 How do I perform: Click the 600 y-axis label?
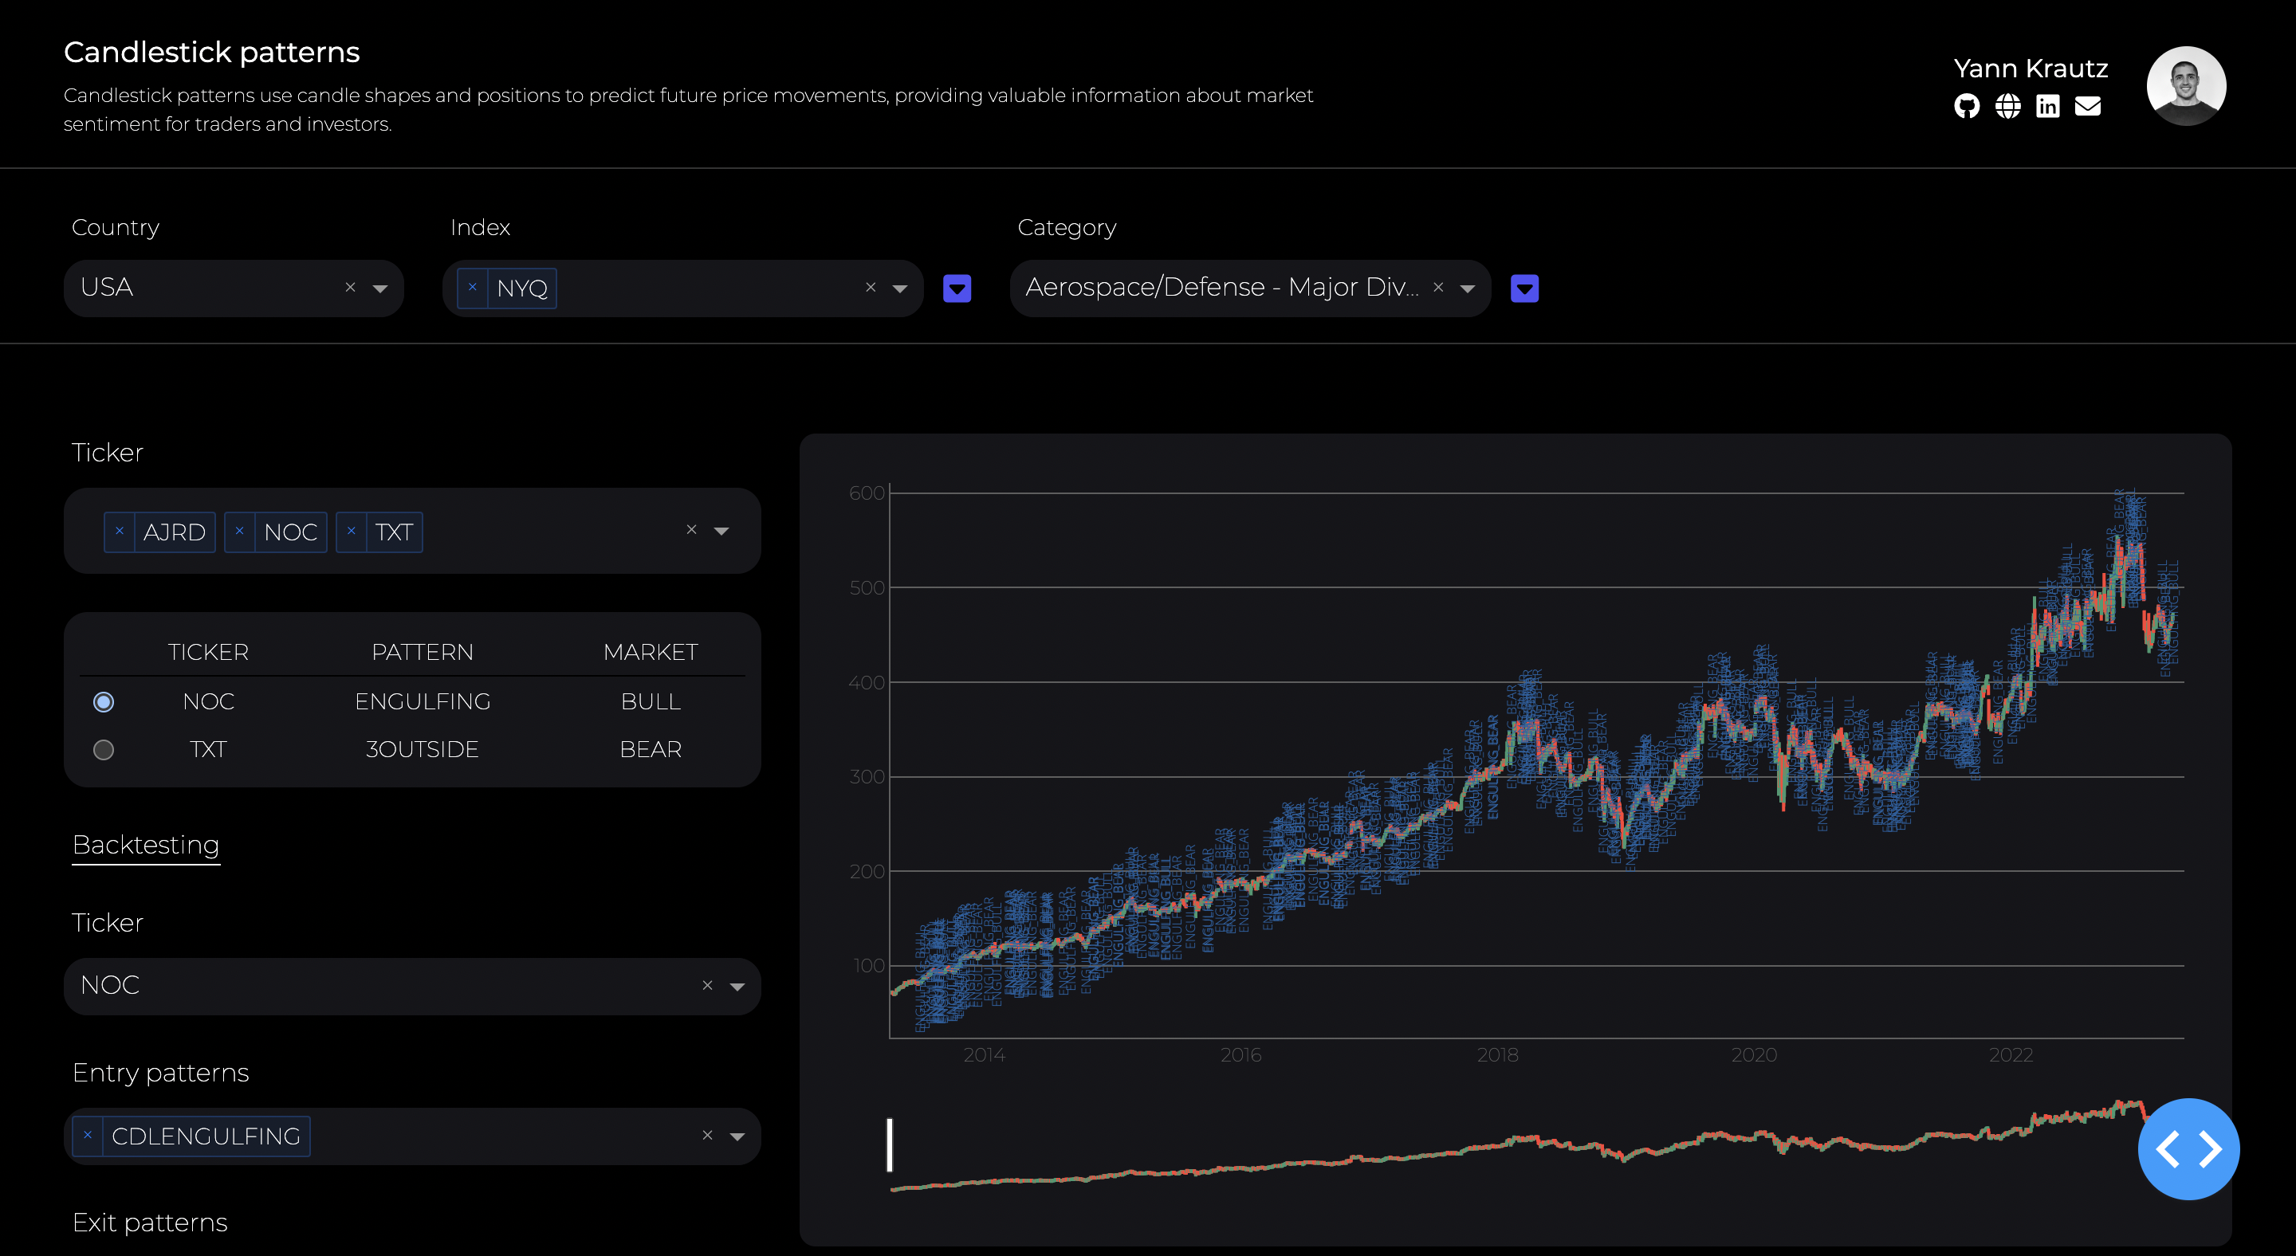click(x=867, y=493)
